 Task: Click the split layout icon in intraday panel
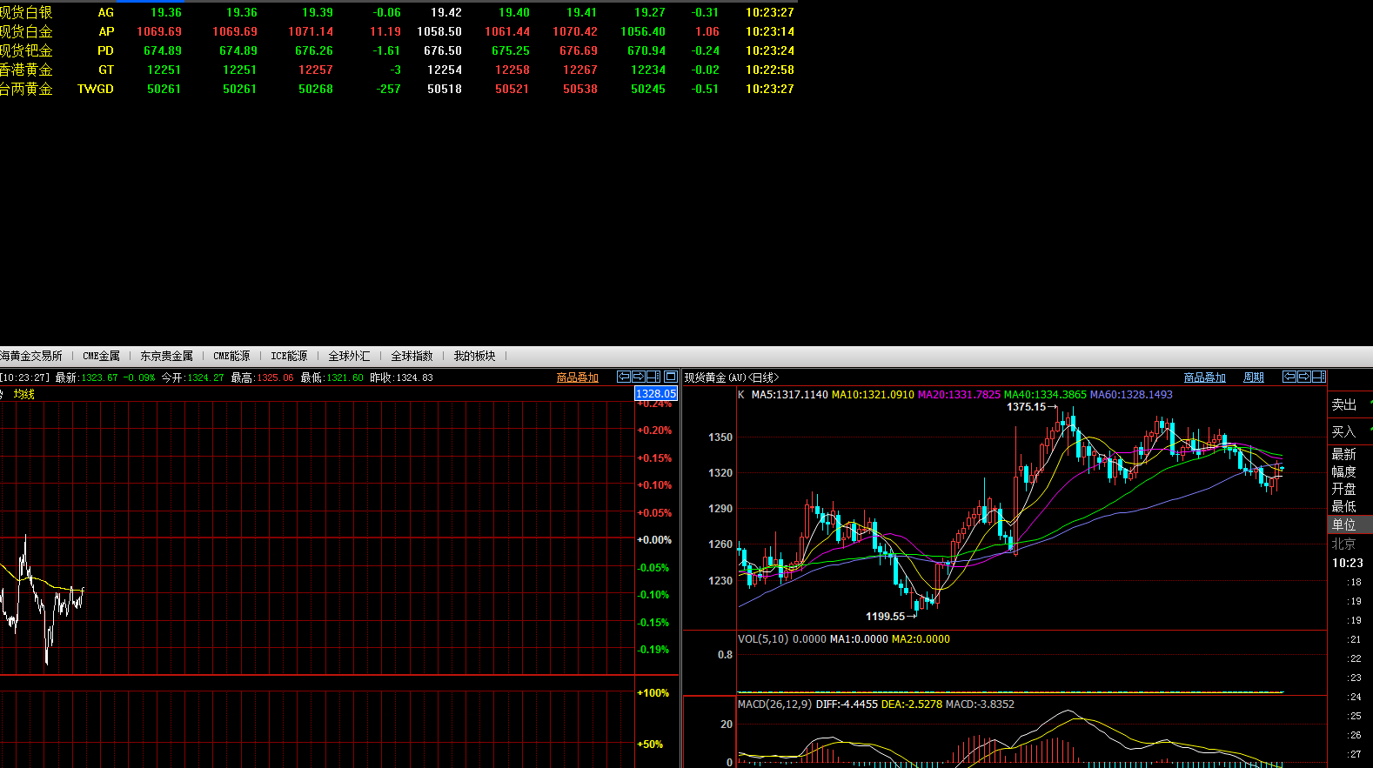(x=653, y=377)
